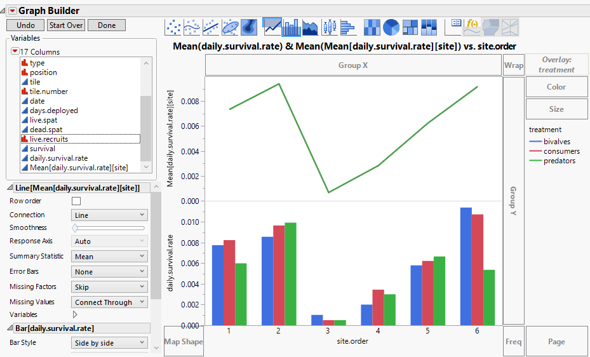Select the Parallel element icon
The height and width of the screenshot is (357, 590).
pyautogui.click(x=510, y=27)
